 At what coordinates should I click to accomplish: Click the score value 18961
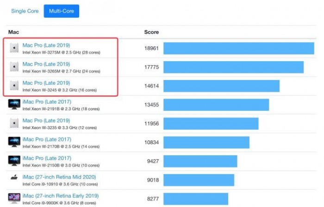(151, 48)
